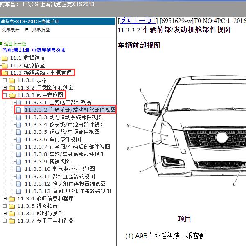Open 11.3.3.10 电气中心标识视图

click(60, 169)
